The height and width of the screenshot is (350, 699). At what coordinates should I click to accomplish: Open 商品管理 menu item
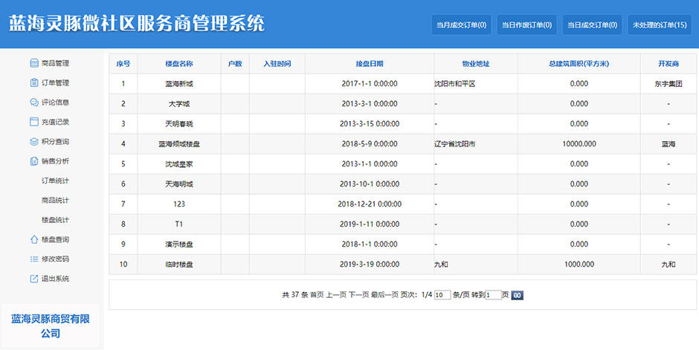pyautogui.click(x=55, y=63)
